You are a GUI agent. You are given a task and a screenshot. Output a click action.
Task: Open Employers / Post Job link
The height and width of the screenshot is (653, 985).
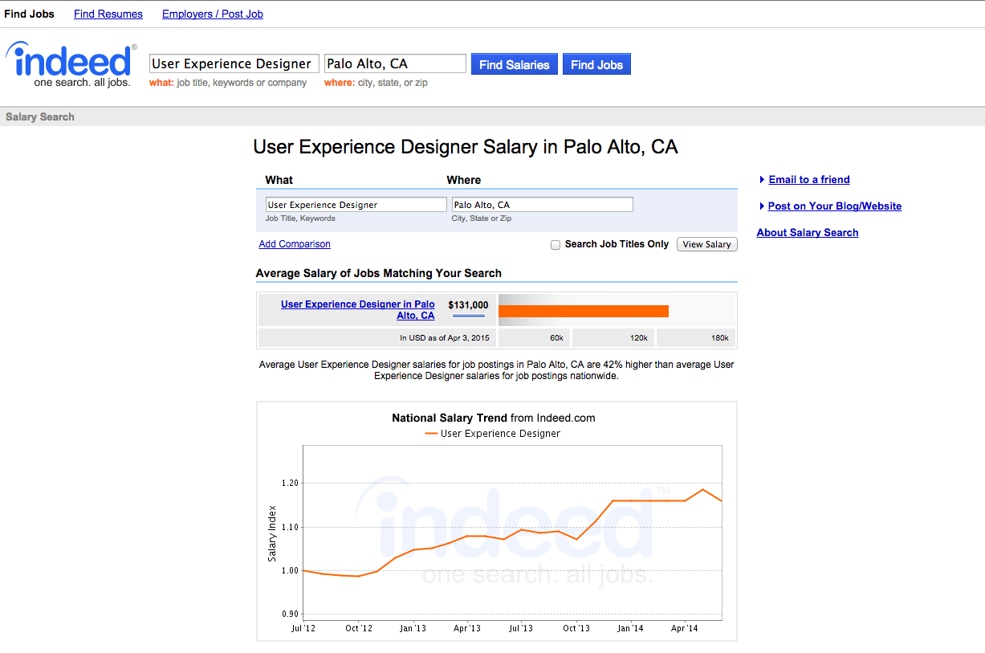[x=212, y=14]
